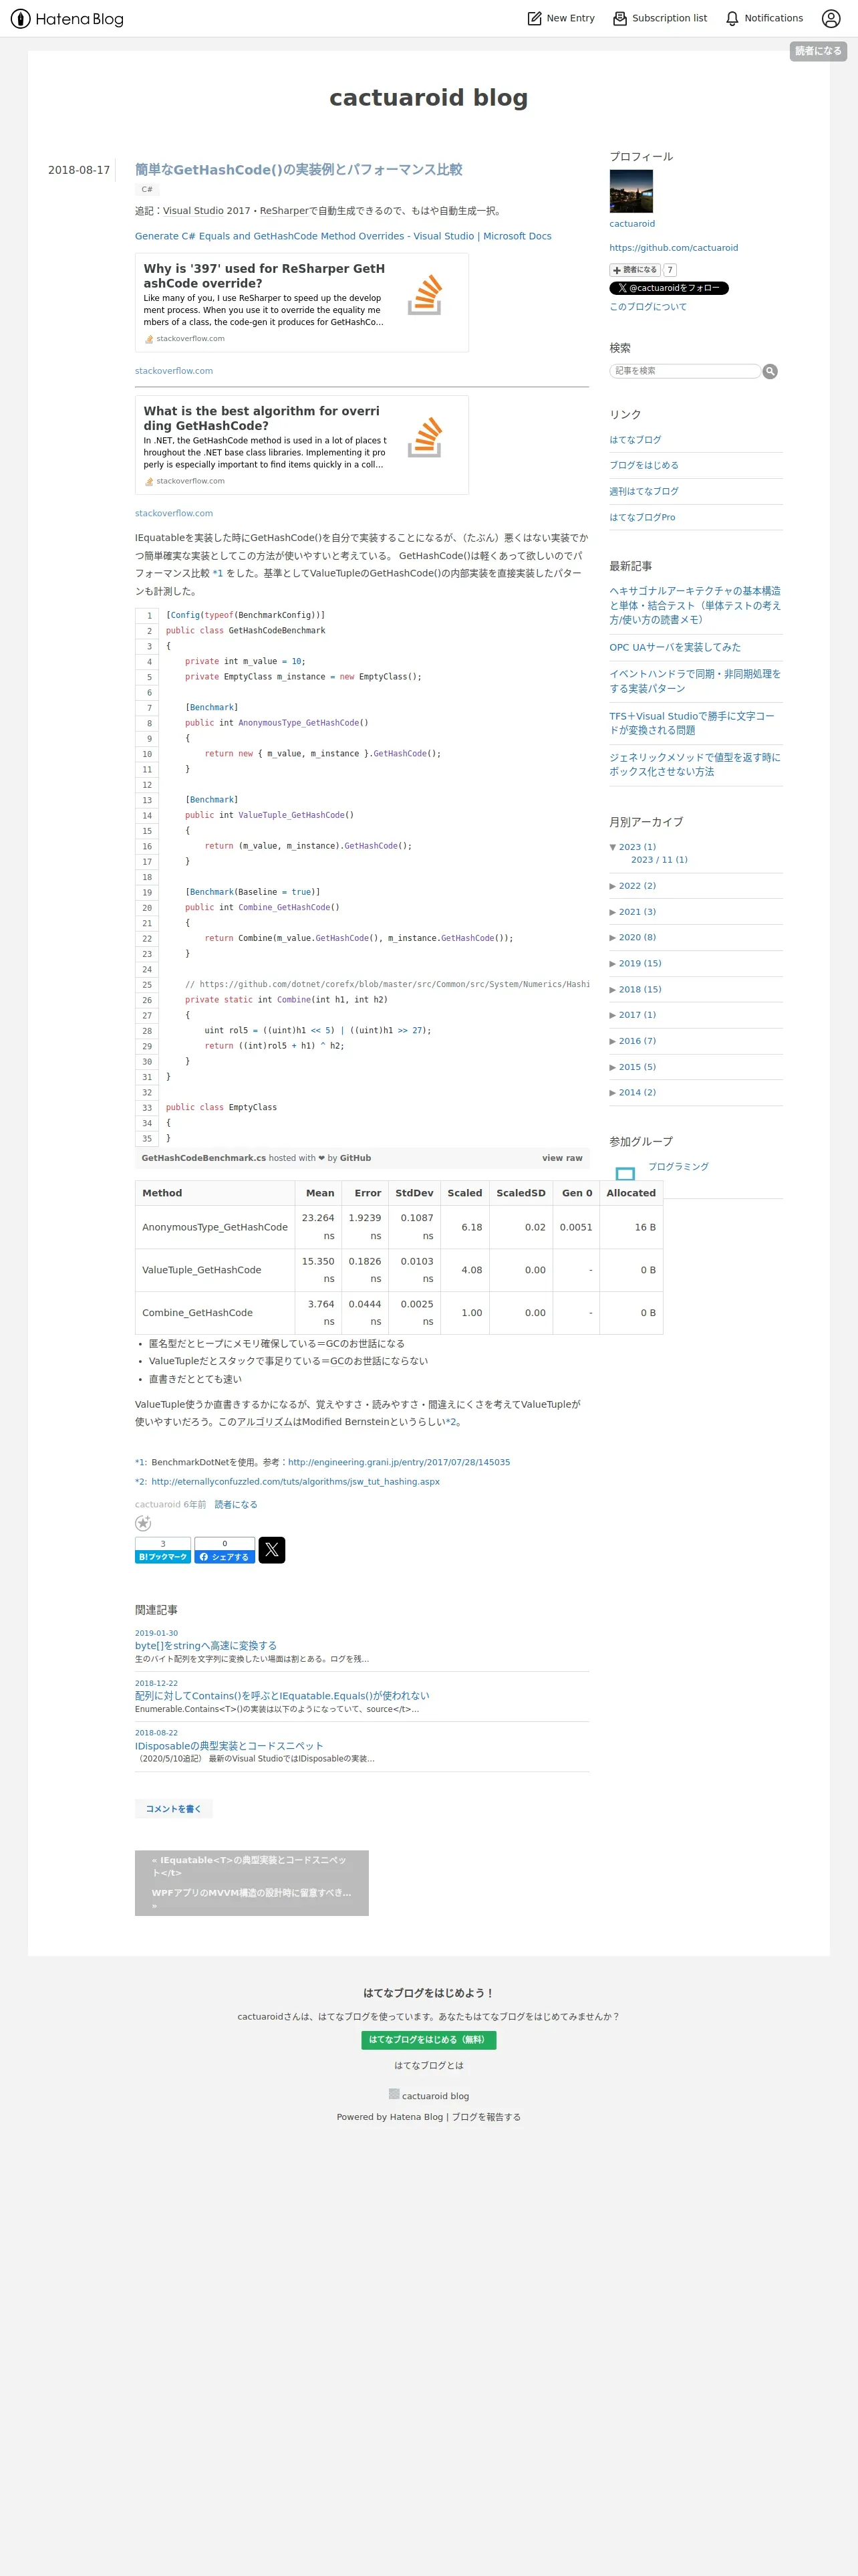Open このブログについて link

point(648,307)
